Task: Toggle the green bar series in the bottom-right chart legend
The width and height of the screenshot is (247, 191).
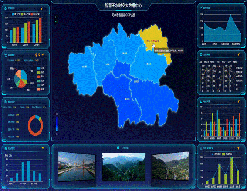Action: point(227,154)
